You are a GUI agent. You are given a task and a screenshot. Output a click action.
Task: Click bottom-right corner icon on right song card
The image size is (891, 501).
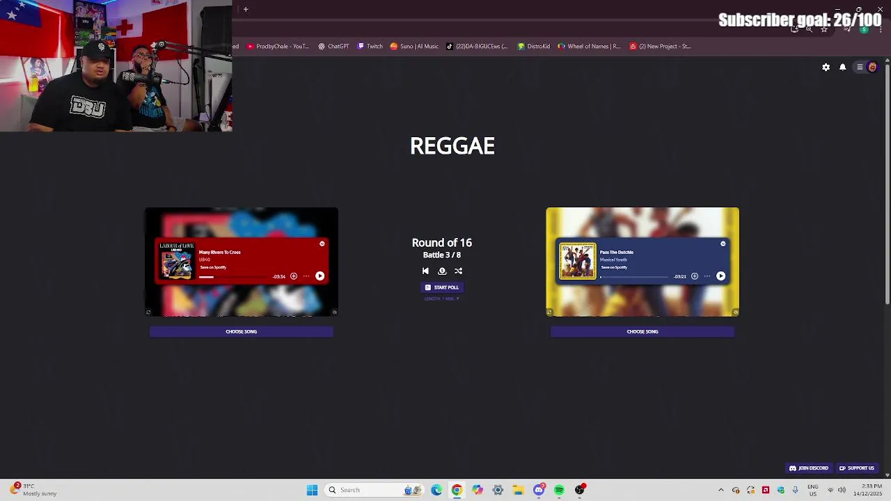(735, 312)
